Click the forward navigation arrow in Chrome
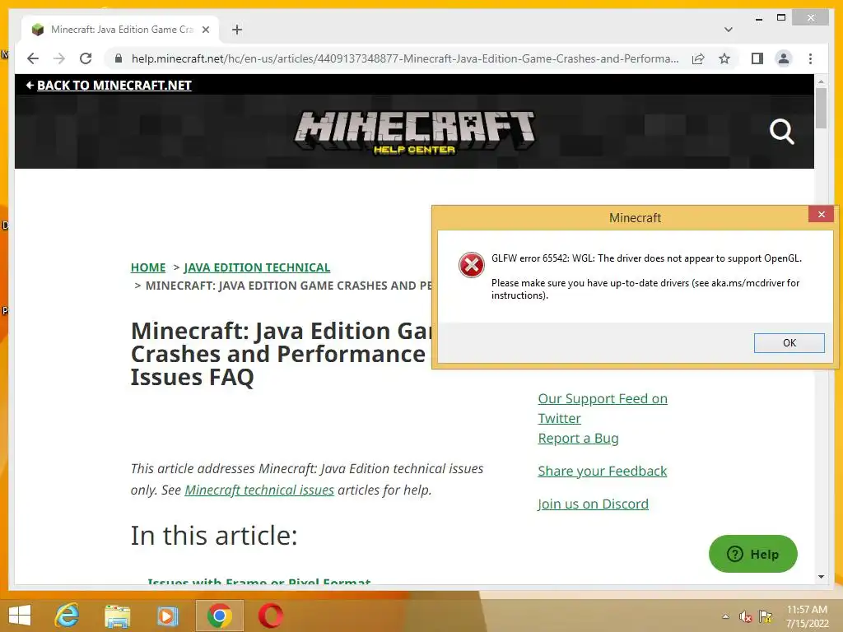 point(59,58)
